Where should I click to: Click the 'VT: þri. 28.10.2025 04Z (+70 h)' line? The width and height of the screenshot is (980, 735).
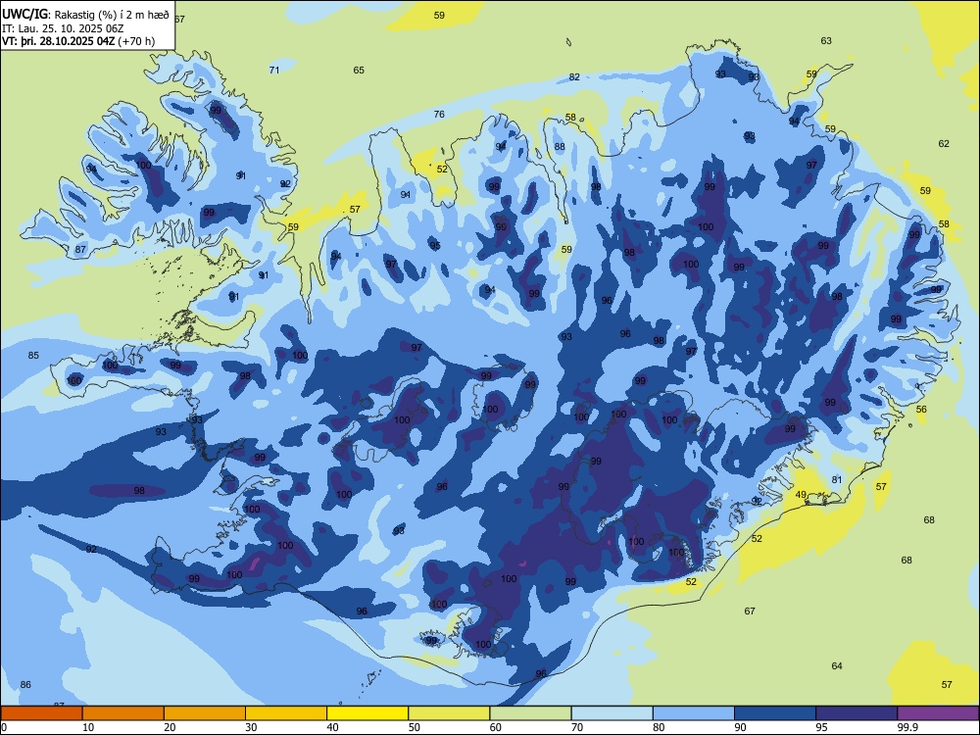tap(78, 42)
